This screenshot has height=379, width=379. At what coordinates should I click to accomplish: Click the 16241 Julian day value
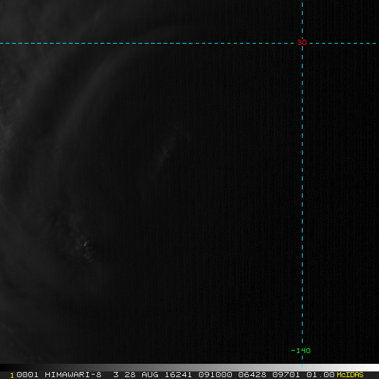(x=178, y=375)
